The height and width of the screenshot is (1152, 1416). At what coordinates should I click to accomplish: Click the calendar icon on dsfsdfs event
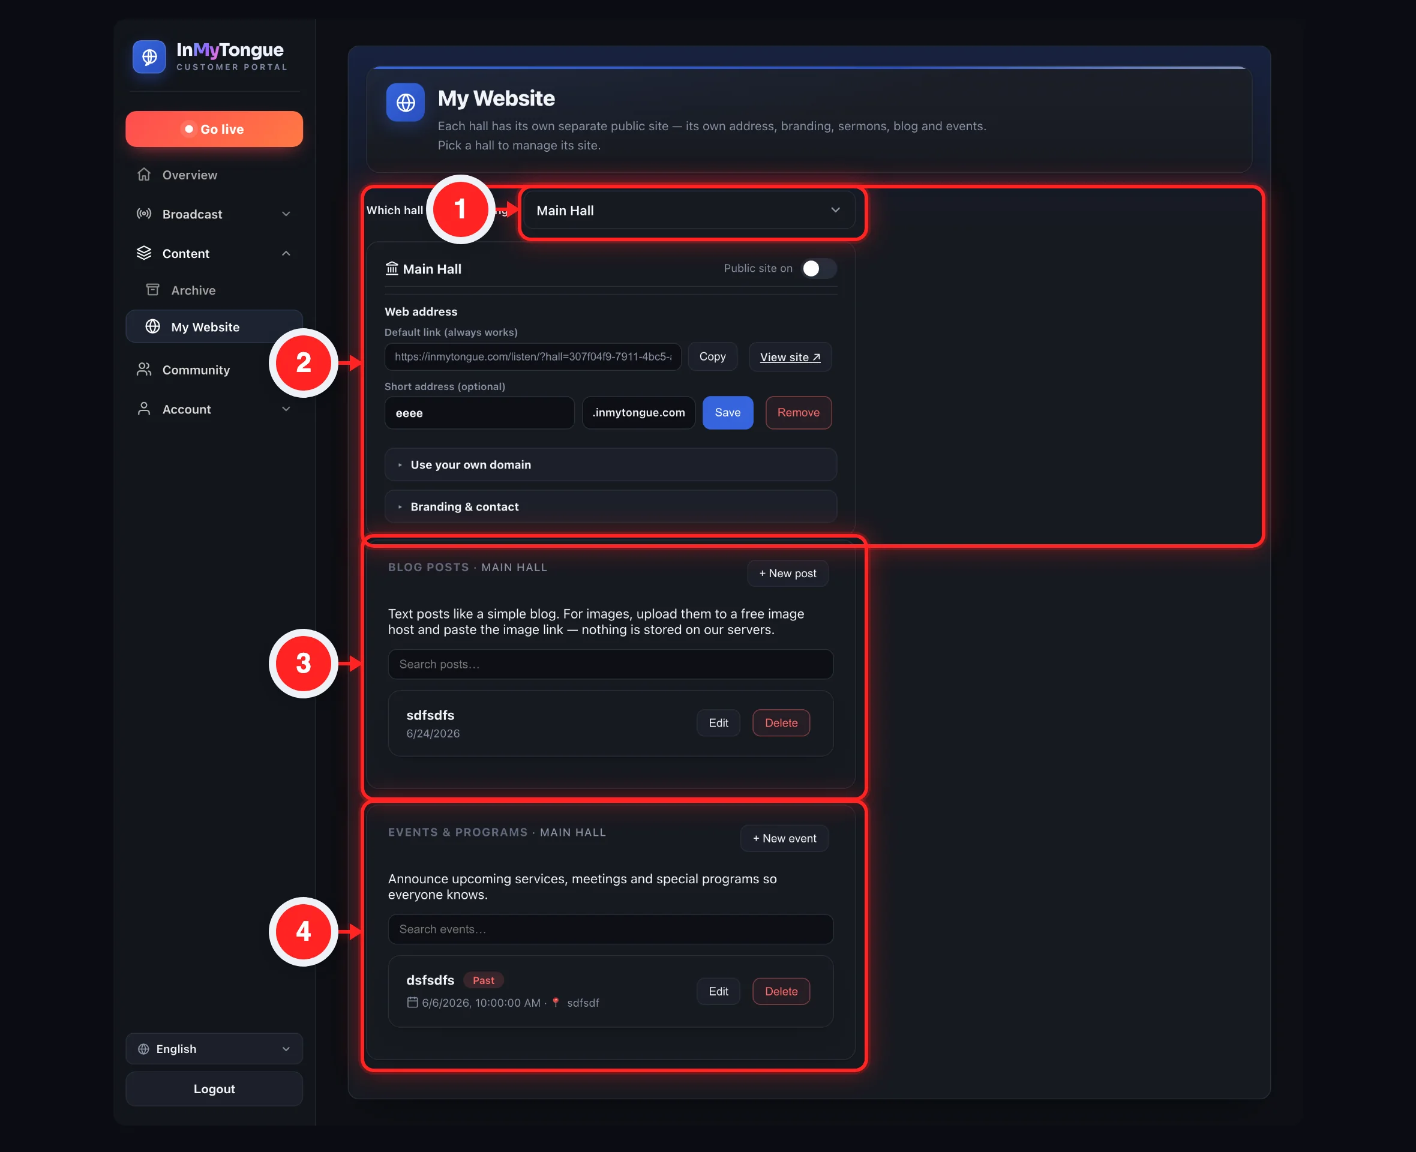(x=413, y=1003)
